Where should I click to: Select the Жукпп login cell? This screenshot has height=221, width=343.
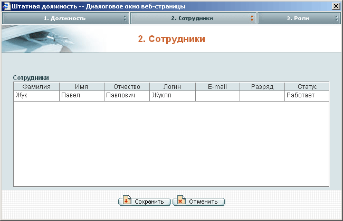pyautogui.click(x=173, y=96)
